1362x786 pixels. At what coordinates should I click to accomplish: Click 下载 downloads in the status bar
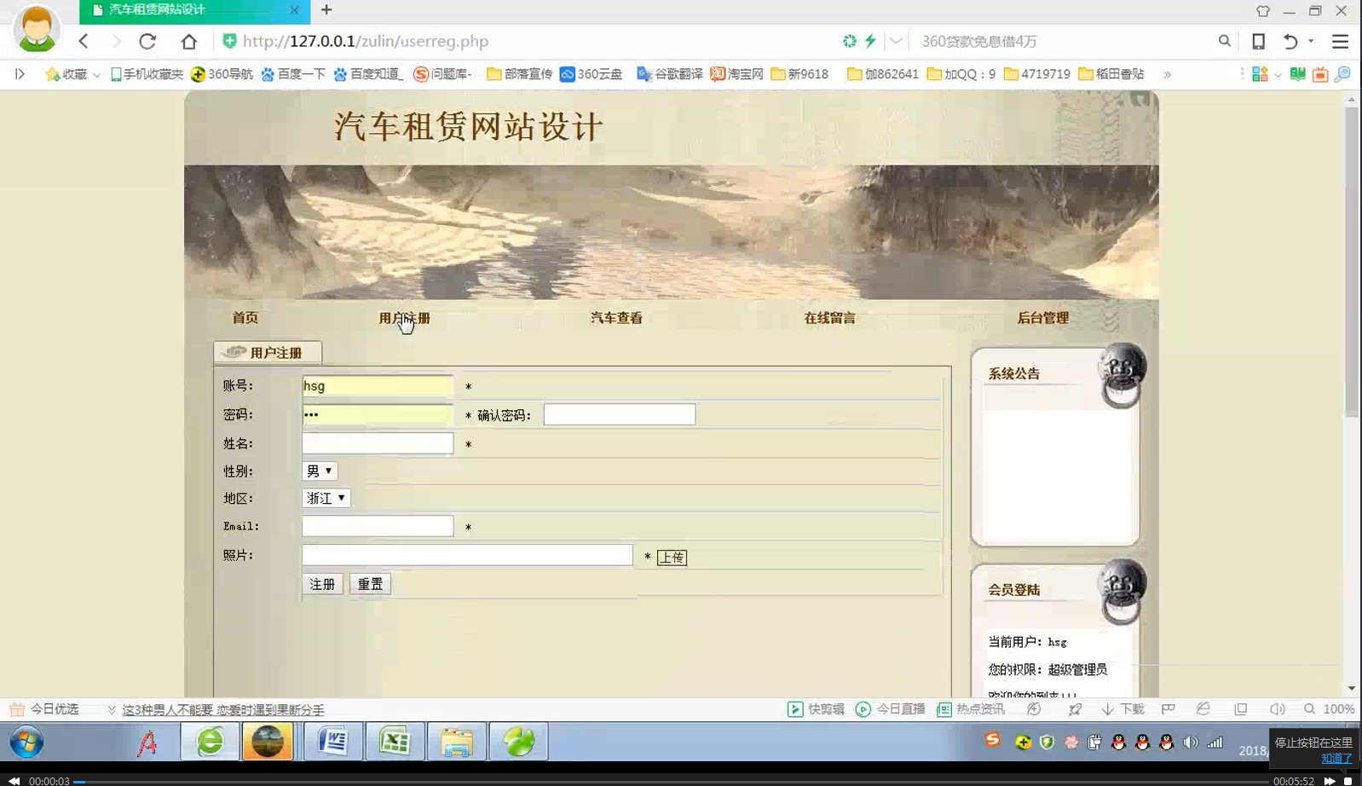[x=1122, y=709]
